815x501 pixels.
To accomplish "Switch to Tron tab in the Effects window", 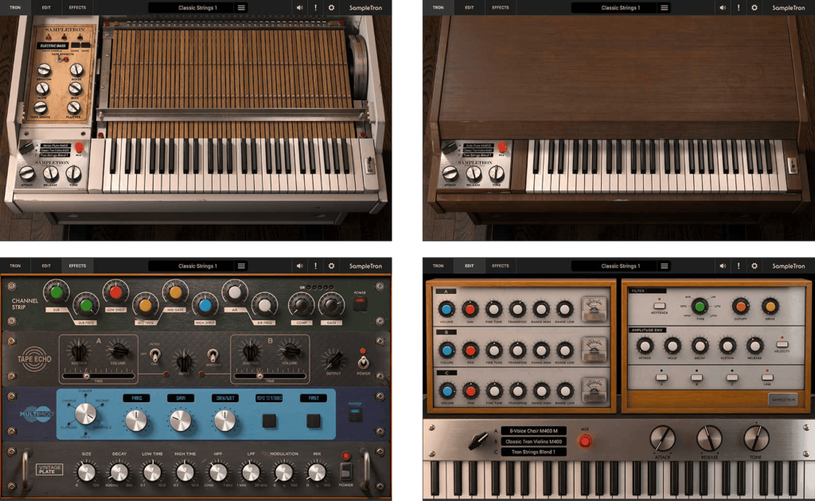I will coord(15,266).
